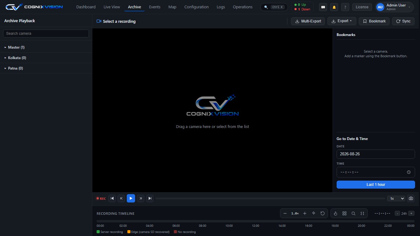Click the No recording legend

tap(185, 232)
